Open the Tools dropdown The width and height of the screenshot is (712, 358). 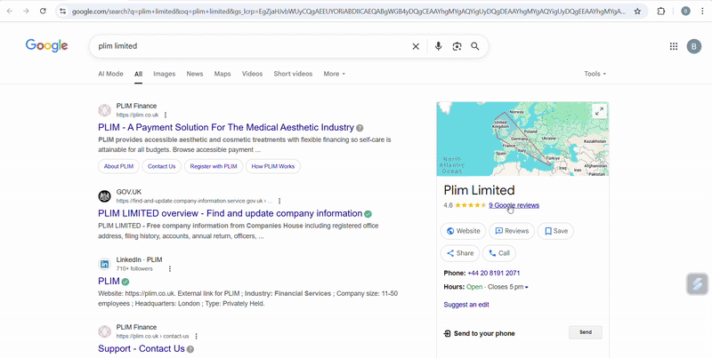click(595, 74)
